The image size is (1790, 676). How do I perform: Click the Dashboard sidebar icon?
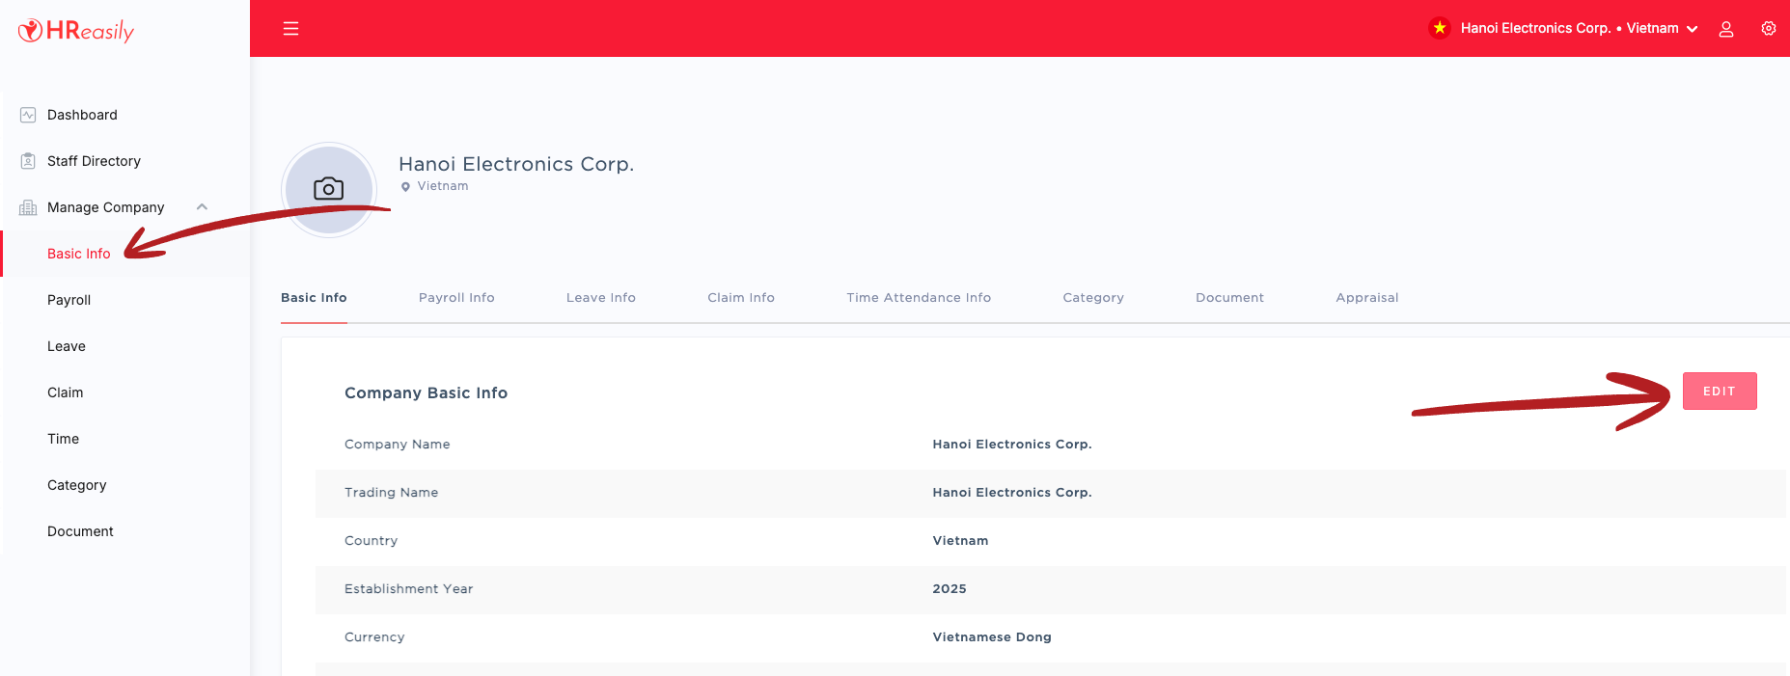point(28,115)
